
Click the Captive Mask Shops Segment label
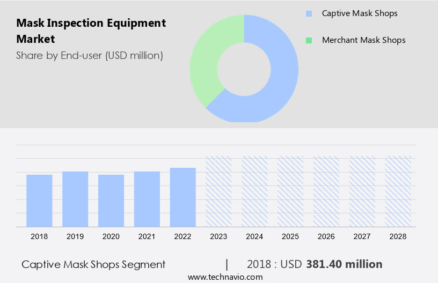(x=93, y=264)
